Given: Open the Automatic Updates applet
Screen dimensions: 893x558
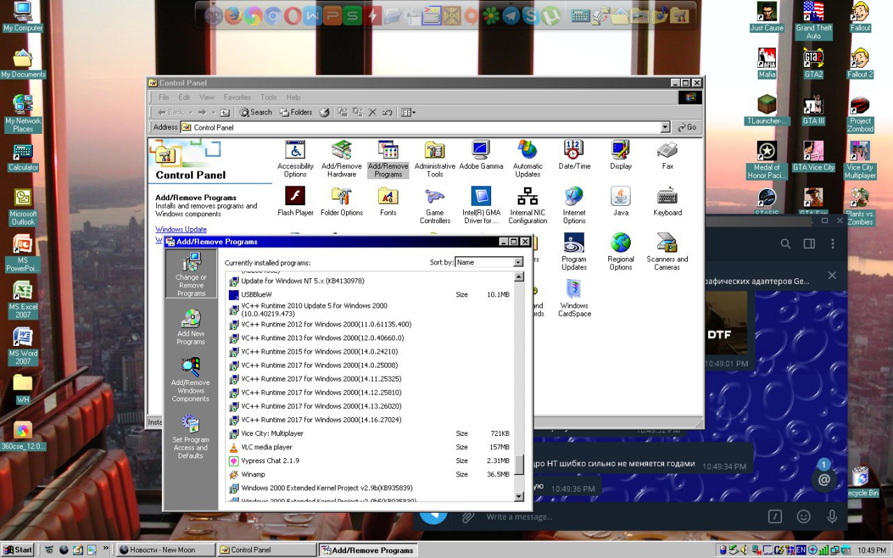Looking at the screenshot, I should tap(527, 159).
